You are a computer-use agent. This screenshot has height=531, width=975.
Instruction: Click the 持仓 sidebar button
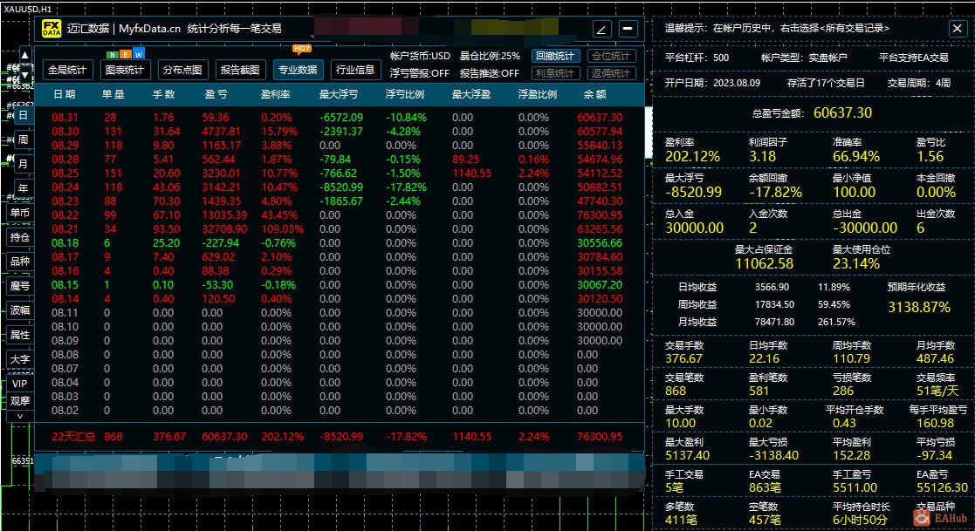click(x=20, y=237)
